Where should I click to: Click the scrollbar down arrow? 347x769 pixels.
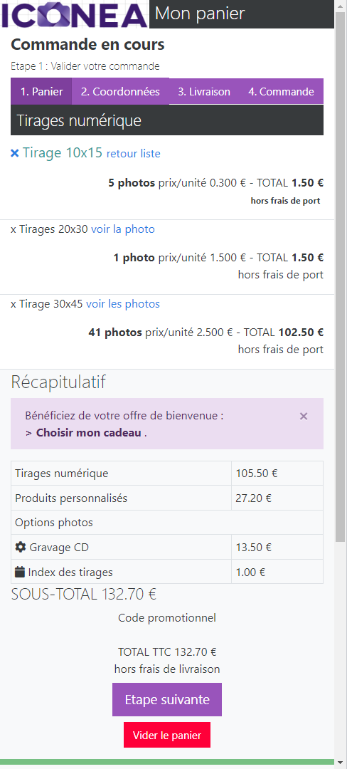[341, 763]
